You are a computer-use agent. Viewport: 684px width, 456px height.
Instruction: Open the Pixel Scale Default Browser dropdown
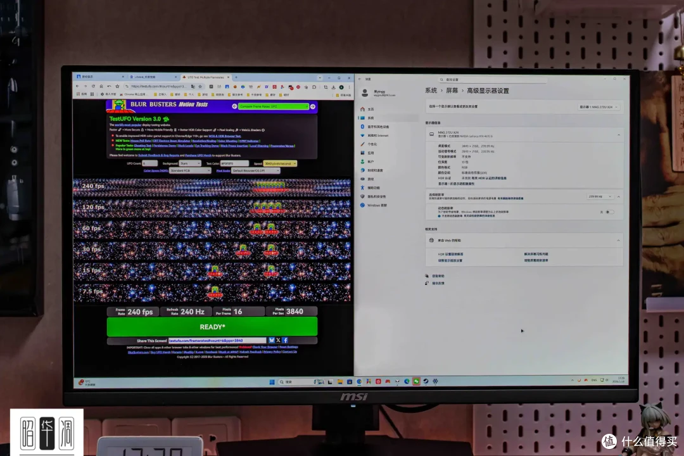pos(256,170)
